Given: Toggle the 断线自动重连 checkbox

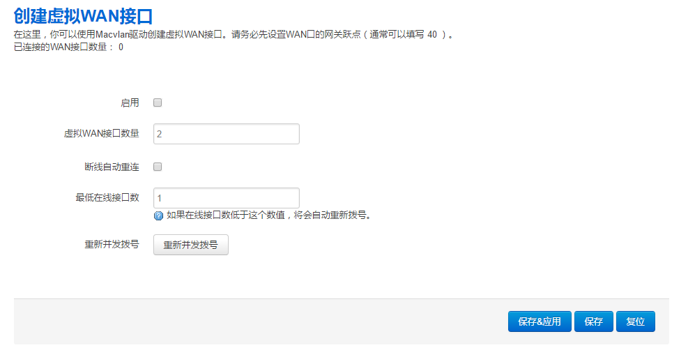Looking at the screenshot, I should click(158, 167).
